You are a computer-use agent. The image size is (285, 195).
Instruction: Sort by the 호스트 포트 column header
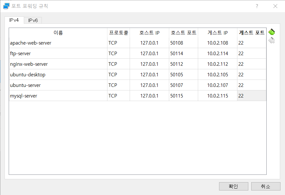tap(183, 33)
